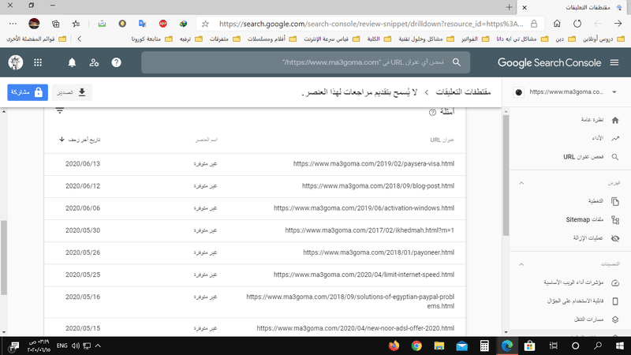The width and height of the screenshot is (631, 355).
Task: Click the sidebar vertical scrollbar thumb
Action: point(506,175)
